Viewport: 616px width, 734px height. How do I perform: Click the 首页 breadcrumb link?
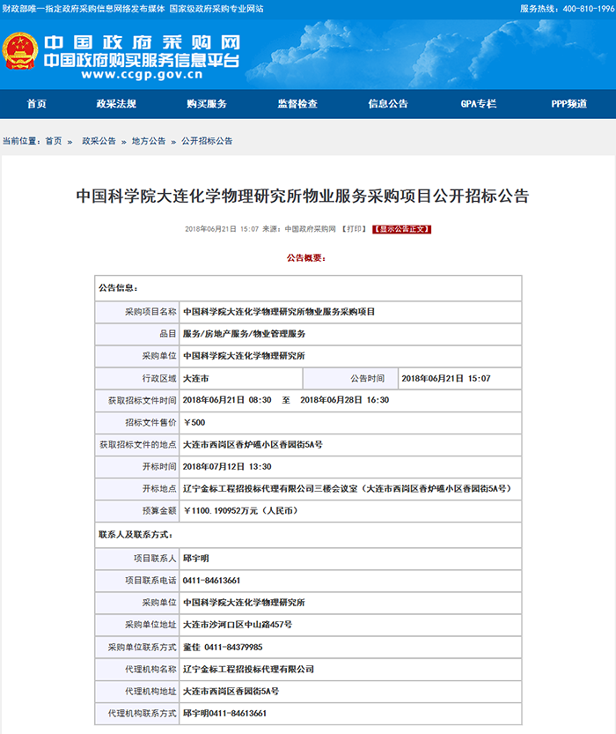pyautogui.click(x=54, y=141)
